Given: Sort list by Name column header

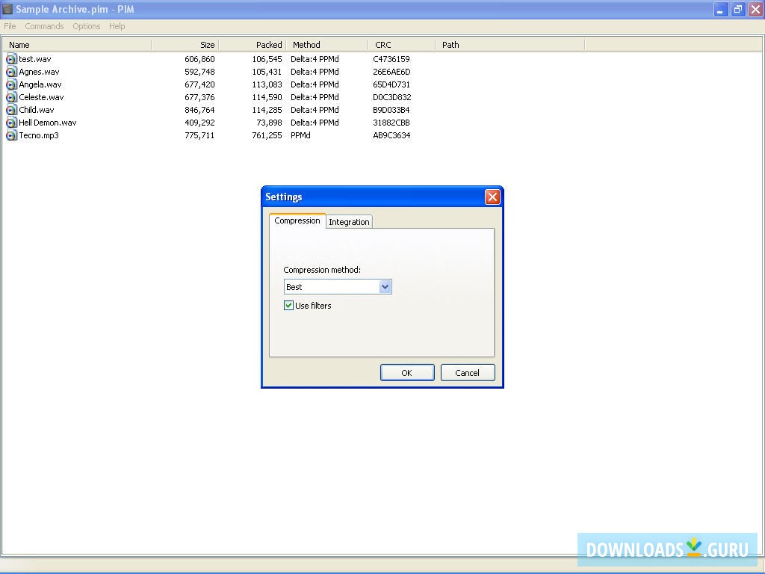Looking at the screenshot, I should point(78,45).
